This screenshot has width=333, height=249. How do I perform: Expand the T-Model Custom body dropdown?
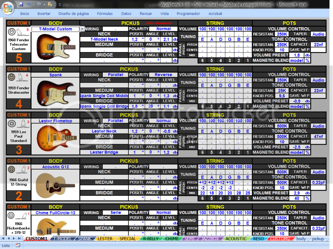point(82,29)
